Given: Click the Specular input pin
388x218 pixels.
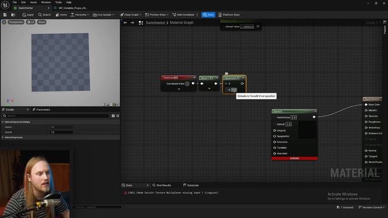Looking at the screenshot, I should coord(366,116).
